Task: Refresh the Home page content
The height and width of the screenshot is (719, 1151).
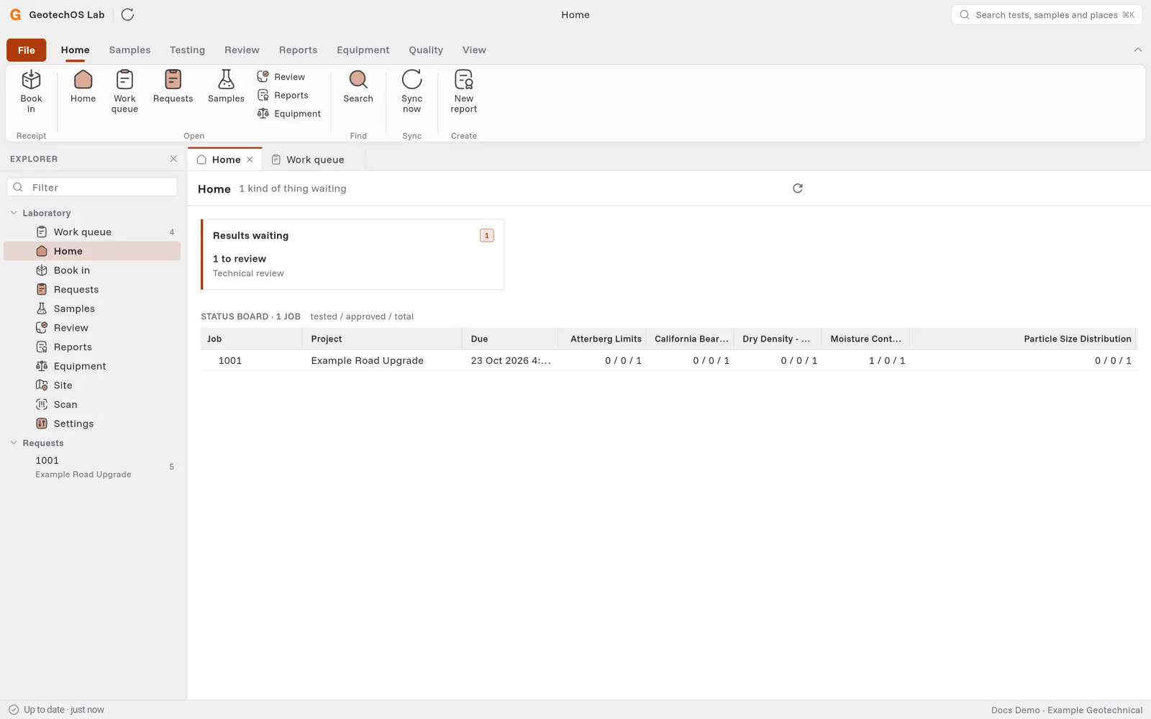Action: coord(797,188)
